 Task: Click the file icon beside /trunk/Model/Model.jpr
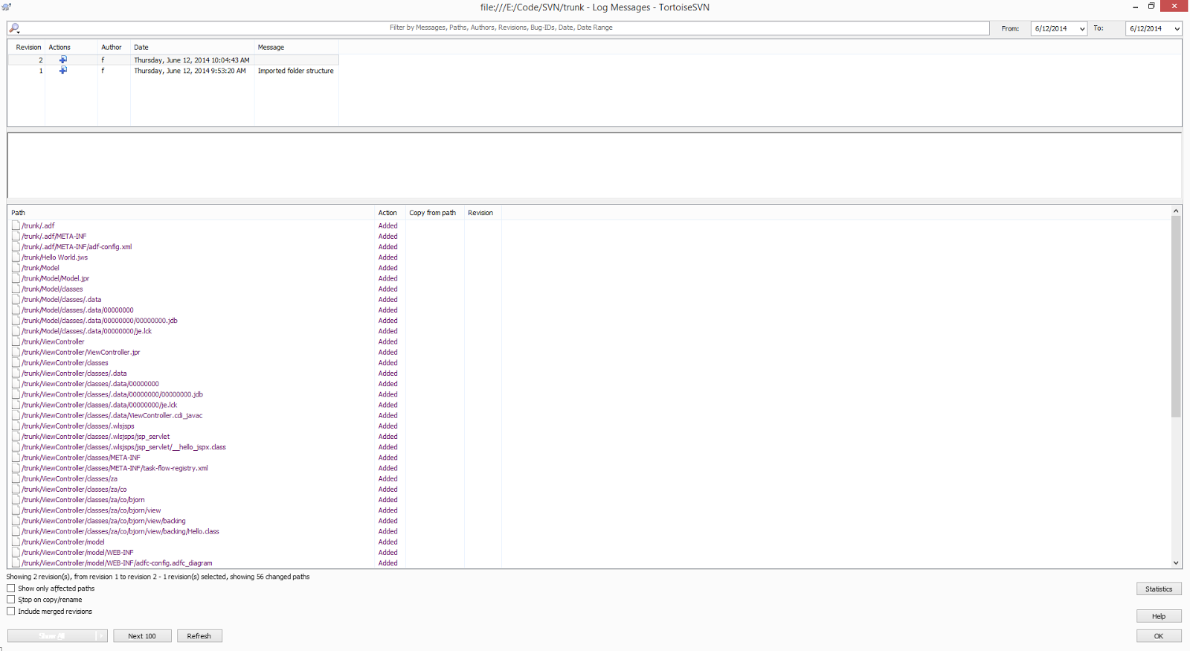(x=16, y=278)
